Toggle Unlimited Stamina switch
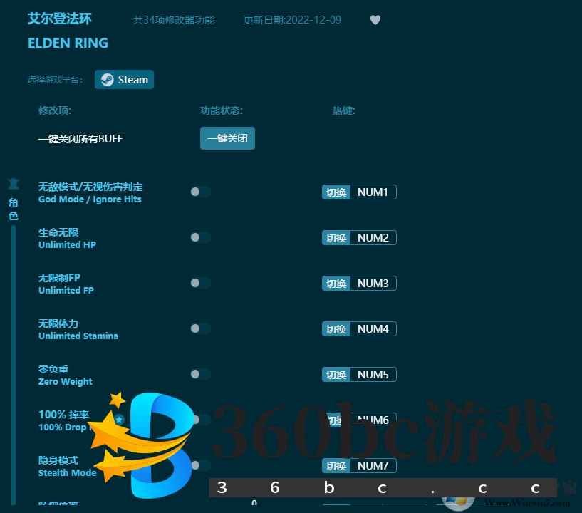This screenshot has width=582, height=513. (200, 328)
